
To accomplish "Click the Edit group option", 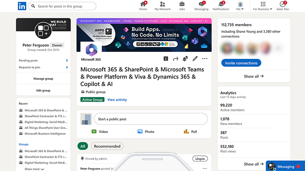I will coord(43,90).
